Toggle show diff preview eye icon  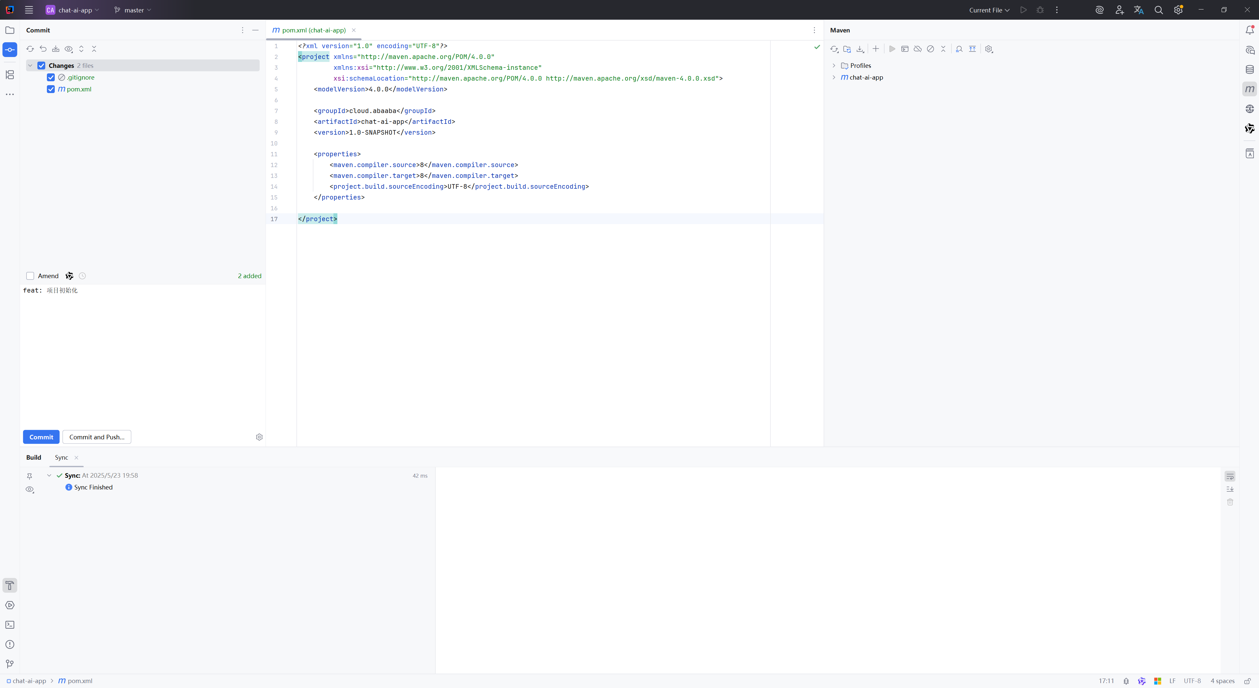point(69,49)
